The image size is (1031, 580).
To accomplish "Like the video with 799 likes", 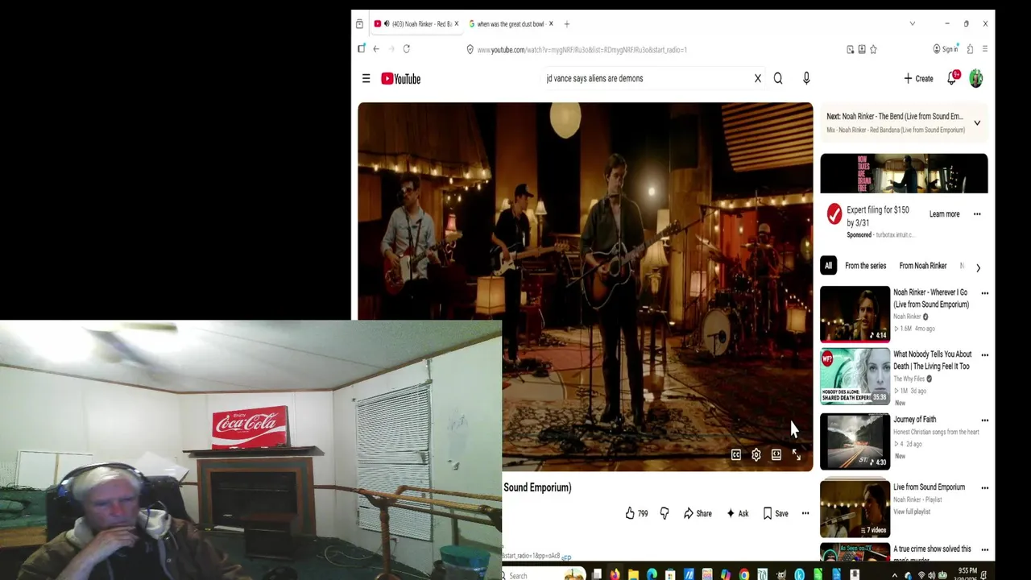I will 636,513.
